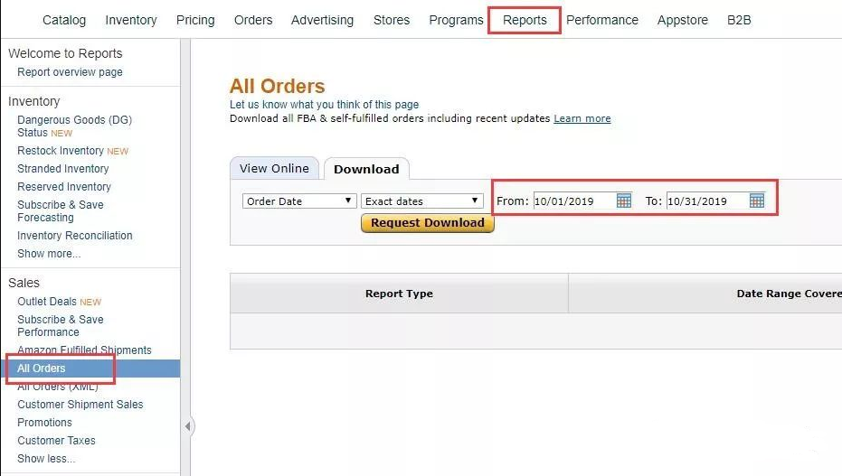The height and width of the screenshot is (476, 842).
Task: Open Stranded Inventory report
Action: point(62,169)
